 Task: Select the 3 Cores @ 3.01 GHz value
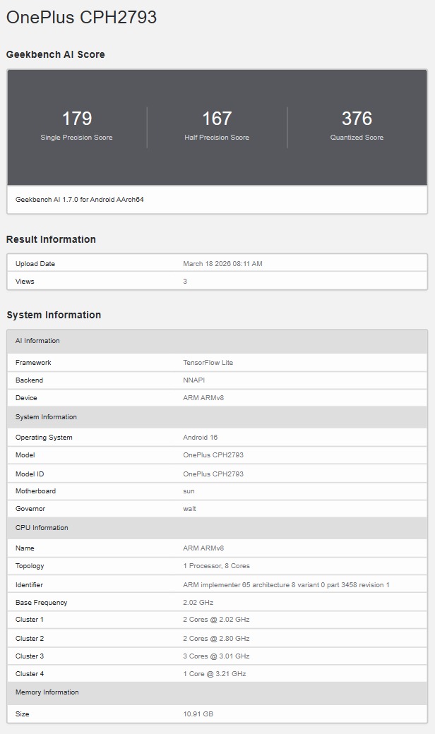point(216,656)
